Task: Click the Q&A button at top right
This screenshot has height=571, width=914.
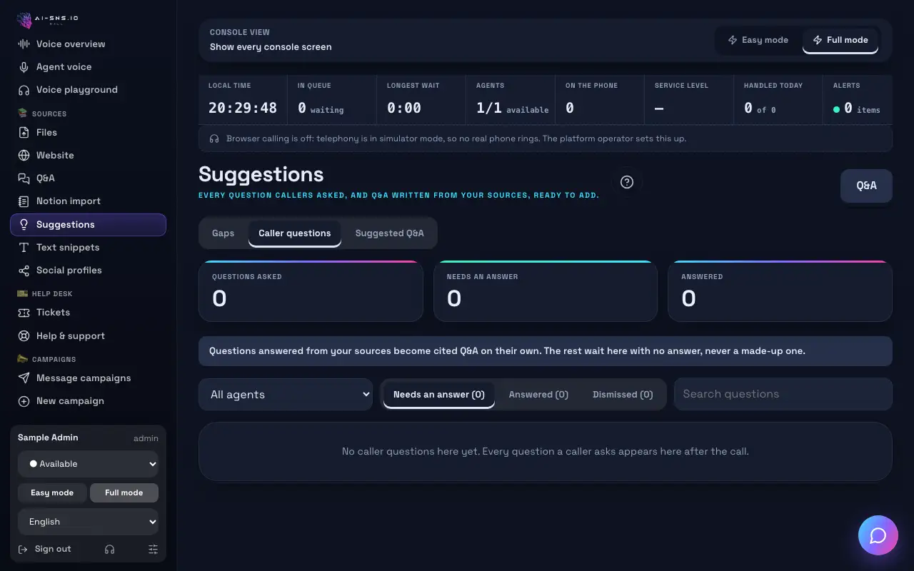Action: [866, 186]
